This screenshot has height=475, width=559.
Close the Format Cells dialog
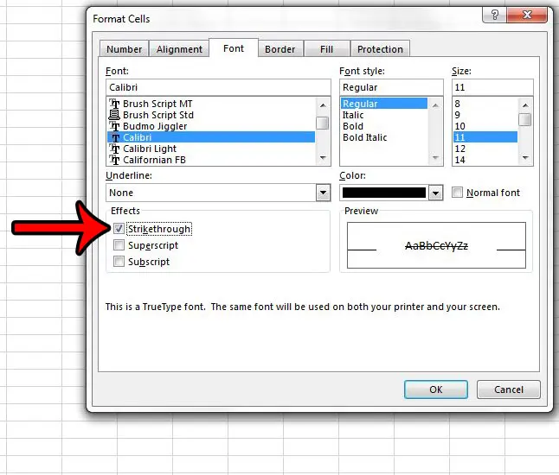pyautogui.click(x=527, y=15)
